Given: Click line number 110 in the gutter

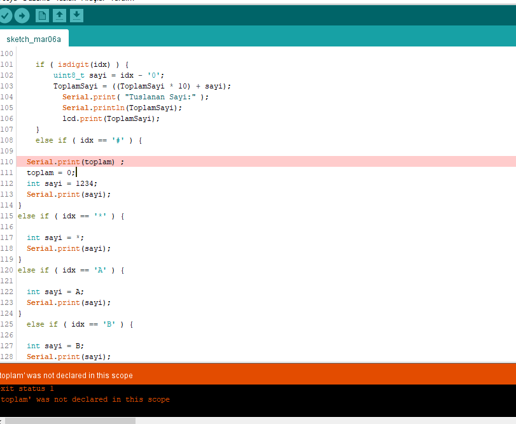Looking at the screenshot, I should 7,162.
